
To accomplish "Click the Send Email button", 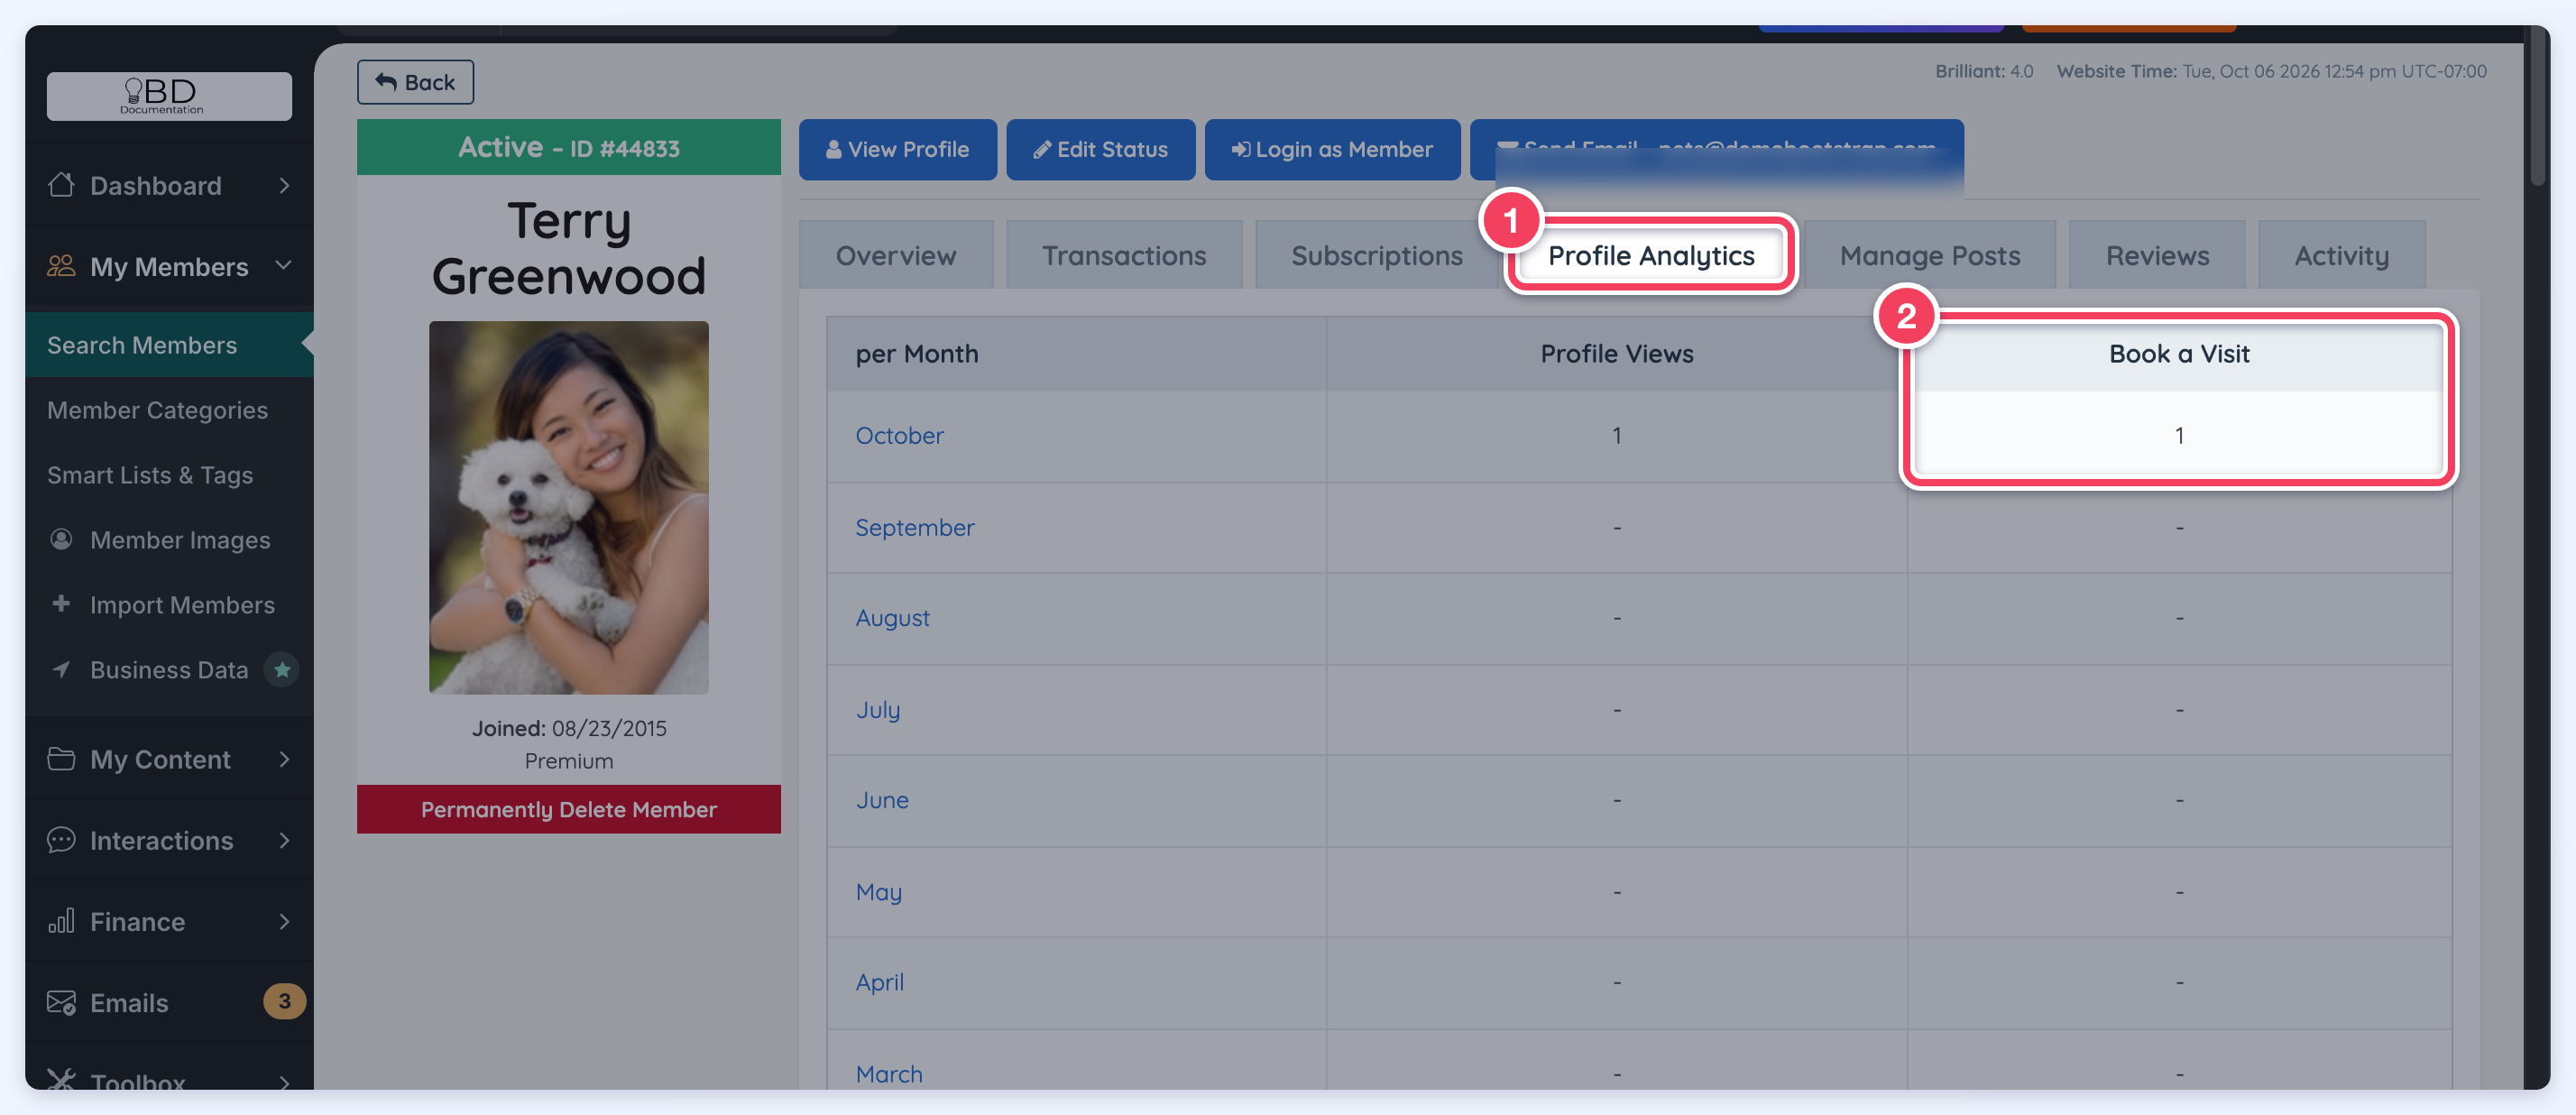I will (x=1716, y=150).
